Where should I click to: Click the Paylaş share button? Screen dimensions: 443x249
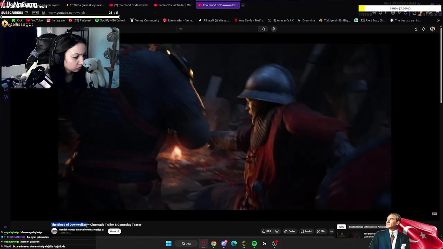pyautogui.click(x=290, y=231)
